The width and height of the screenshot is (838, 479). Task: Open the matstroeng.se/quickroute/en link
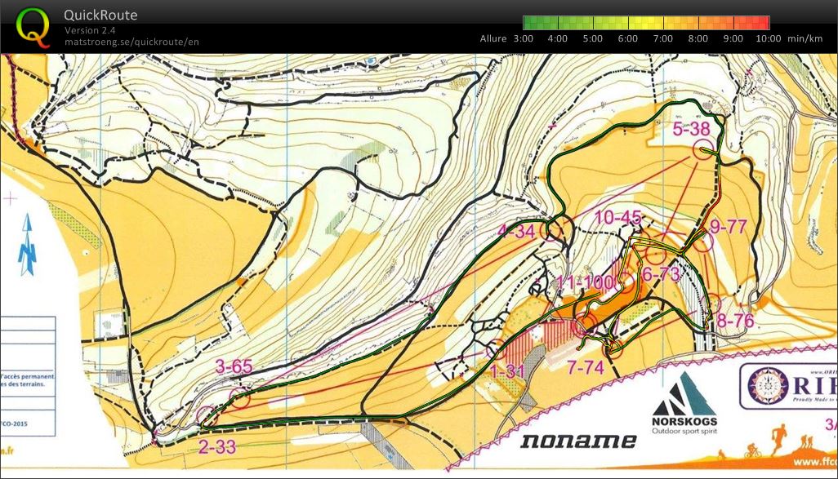[131, 42]
